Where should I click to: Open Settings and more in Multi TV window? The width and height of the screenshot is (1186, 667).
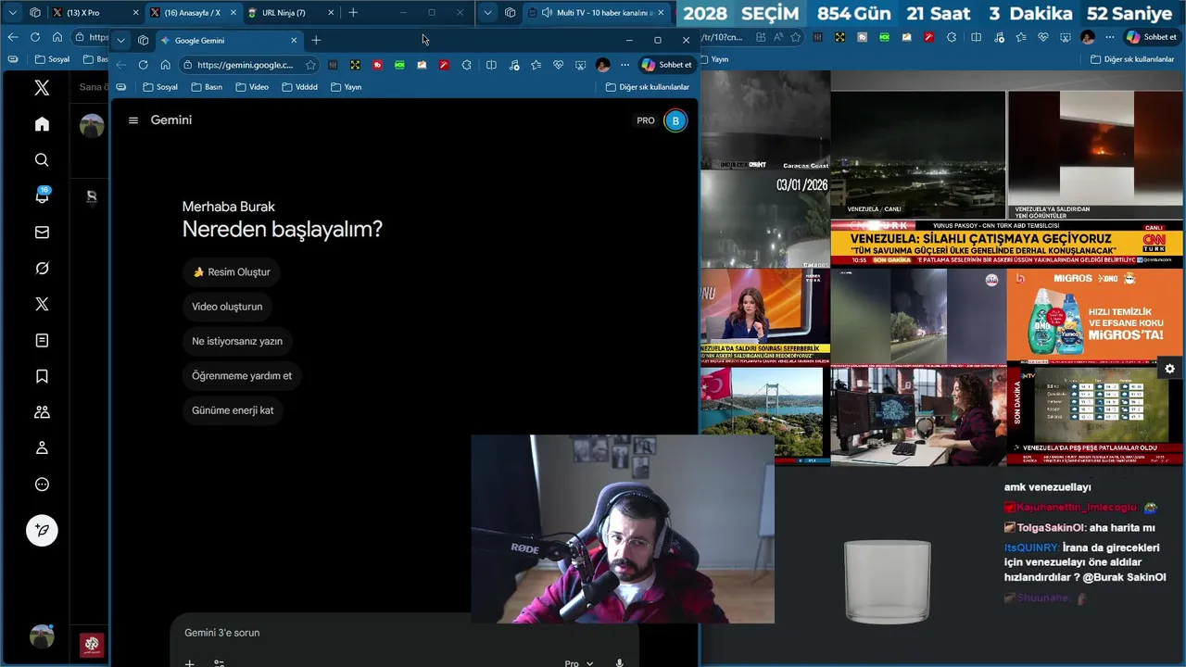[x=1110, y=37]
